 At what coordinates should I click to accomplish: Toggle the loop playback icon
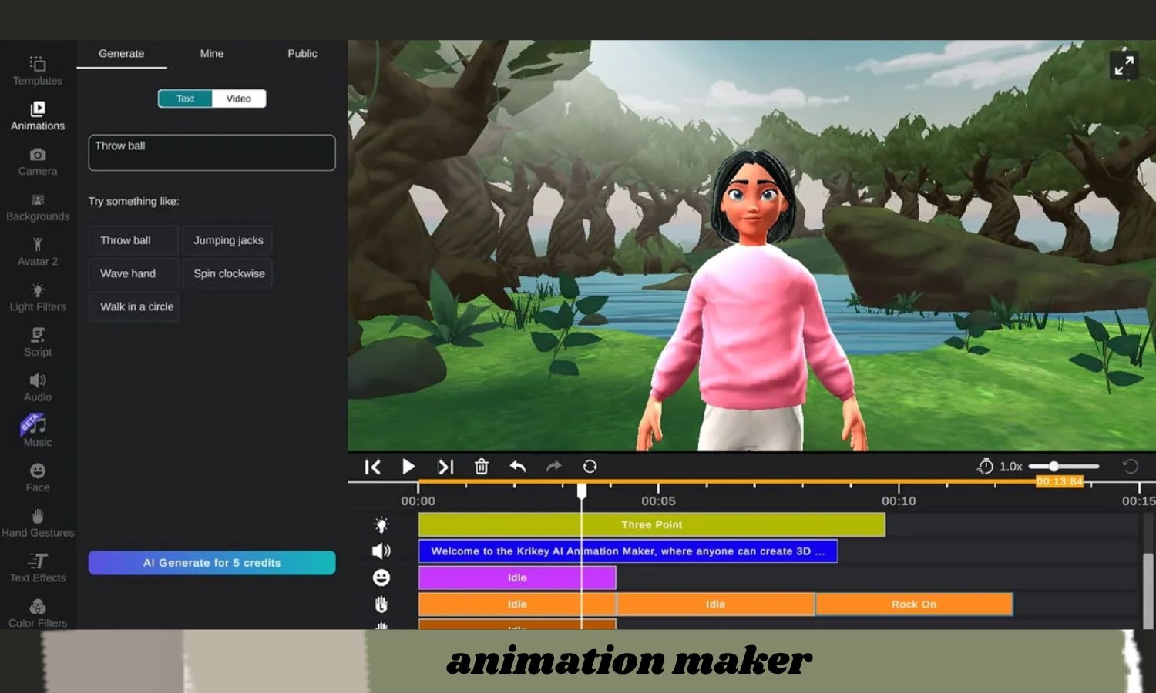[590, 467]
